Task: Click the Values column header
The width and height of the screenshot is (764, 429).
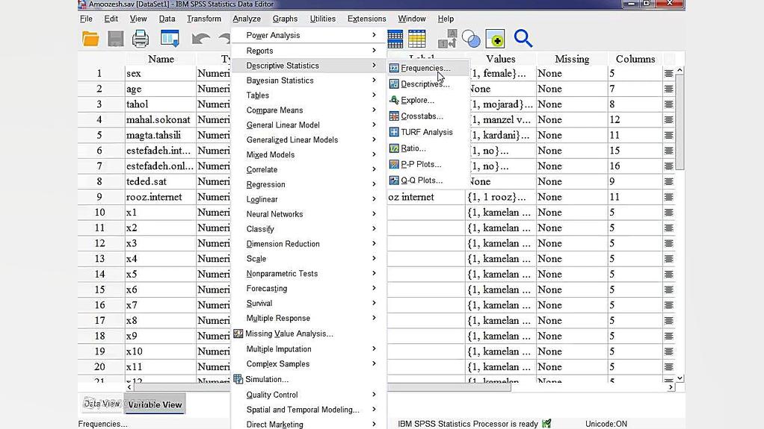Action: pos(500,59)
